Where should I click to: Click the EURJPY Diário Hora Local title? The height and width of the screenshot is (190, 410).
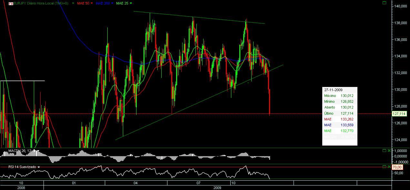click(42, 3)
